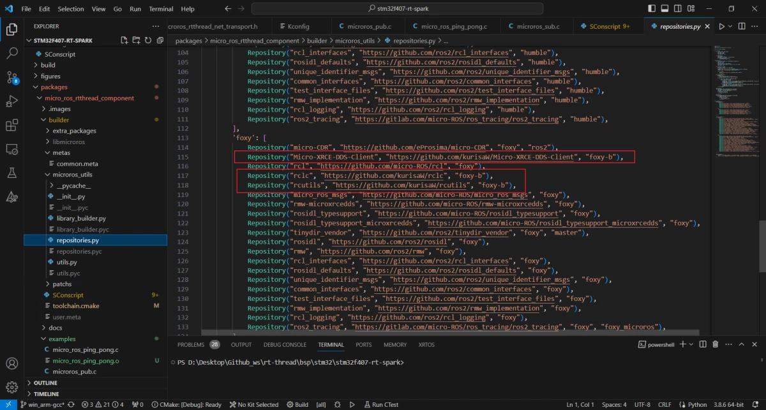Switch to the DEBUG CONSOLE panel tab

(285, 344)
